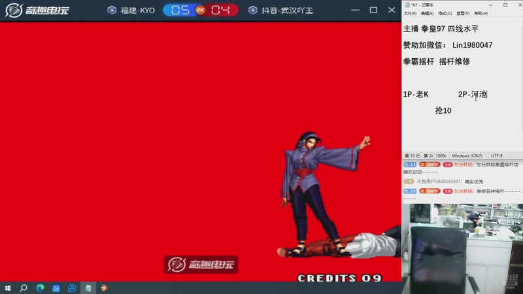
Task: Open the 查看(V) menu in Notepad
Action: 463,13
